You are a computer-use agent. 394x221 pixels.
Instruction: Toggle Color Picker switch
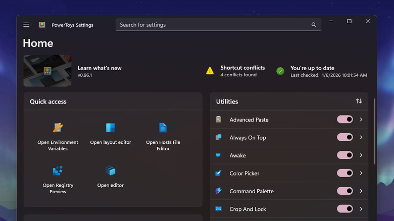[344, 173]
